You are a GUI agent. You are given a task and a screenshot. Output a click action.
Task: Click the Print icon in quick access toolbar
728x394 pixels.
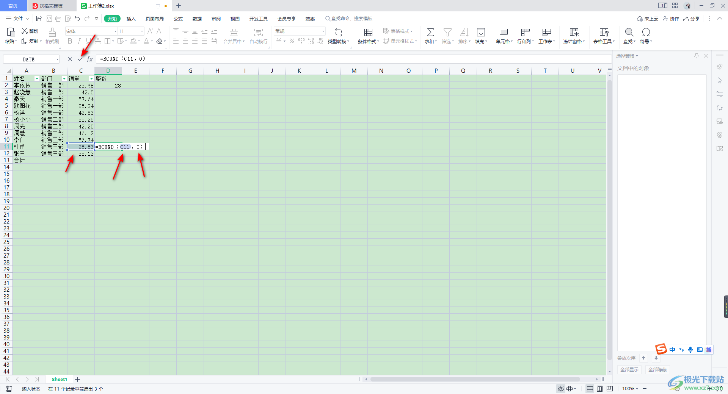pyautogui.click(x=58, y=19)
